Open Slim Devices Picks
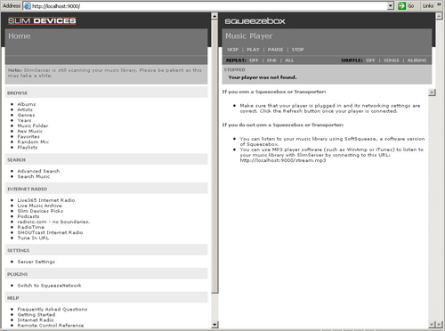 (x=40, y=211)
